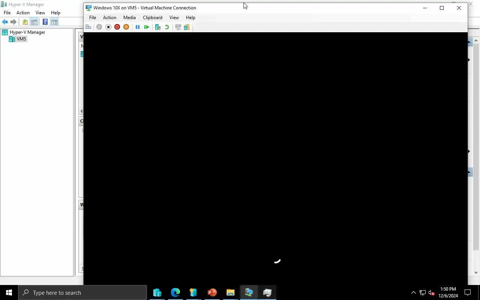Open the VM Connection View menu
480x300 pixels.
(x=174, y=18)
